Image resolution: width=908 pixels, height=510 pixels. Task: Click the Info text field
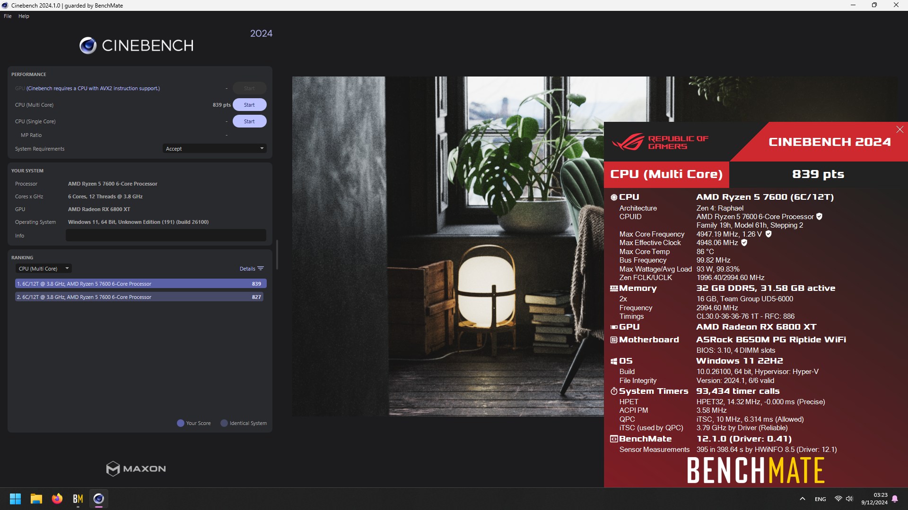pos(166,236)
